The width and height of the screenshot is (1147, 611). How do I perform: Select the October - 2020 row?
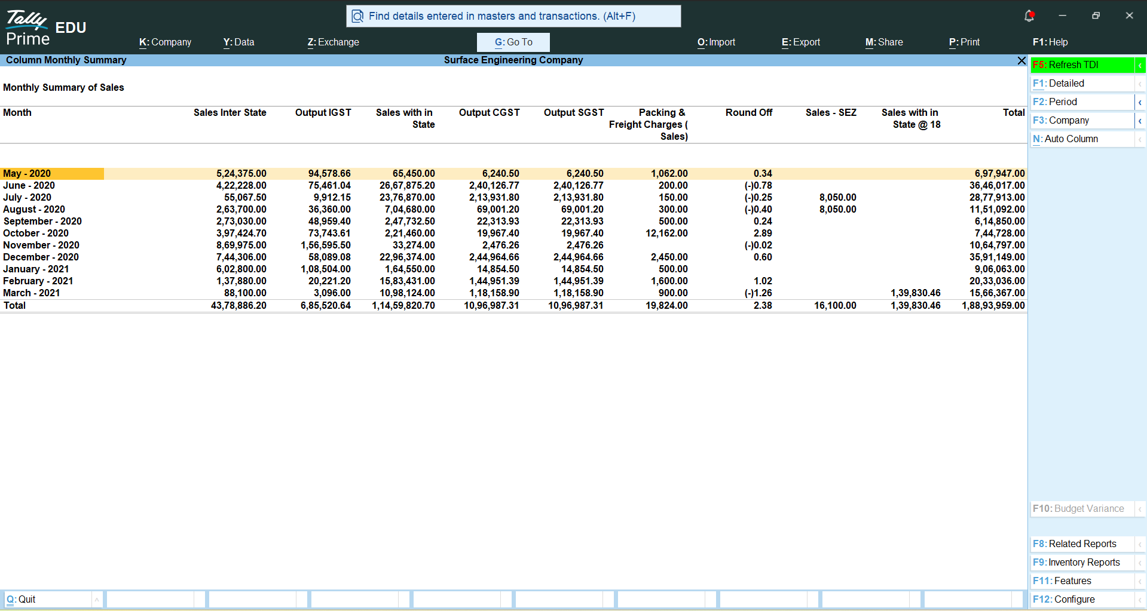513,234
